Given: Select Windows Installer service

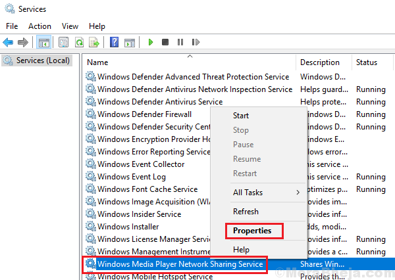Looking at the screenshot, I should click(128, 226).
